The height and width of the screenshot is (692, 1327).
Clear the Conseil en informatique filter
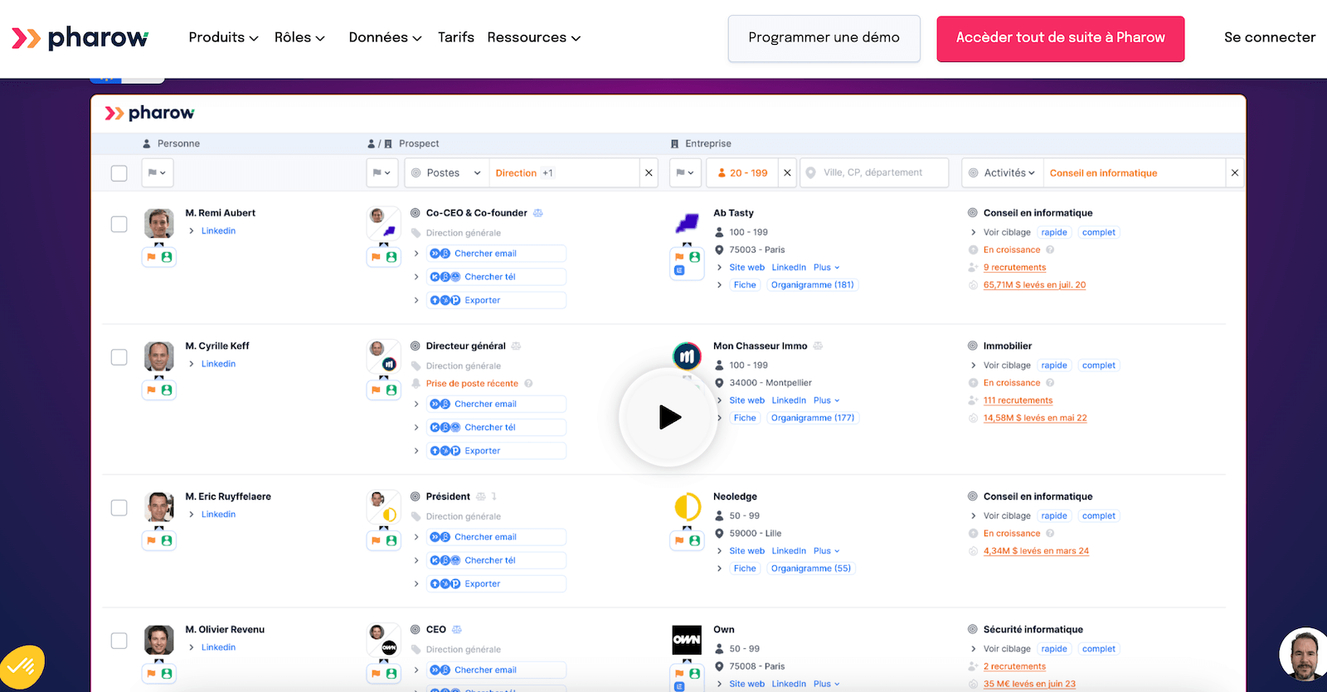[1235, 173]
